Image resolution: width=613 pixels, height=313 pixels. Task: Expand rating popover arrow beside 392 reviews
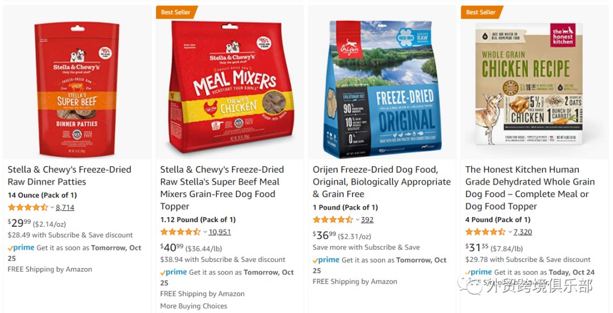point(357,220)
